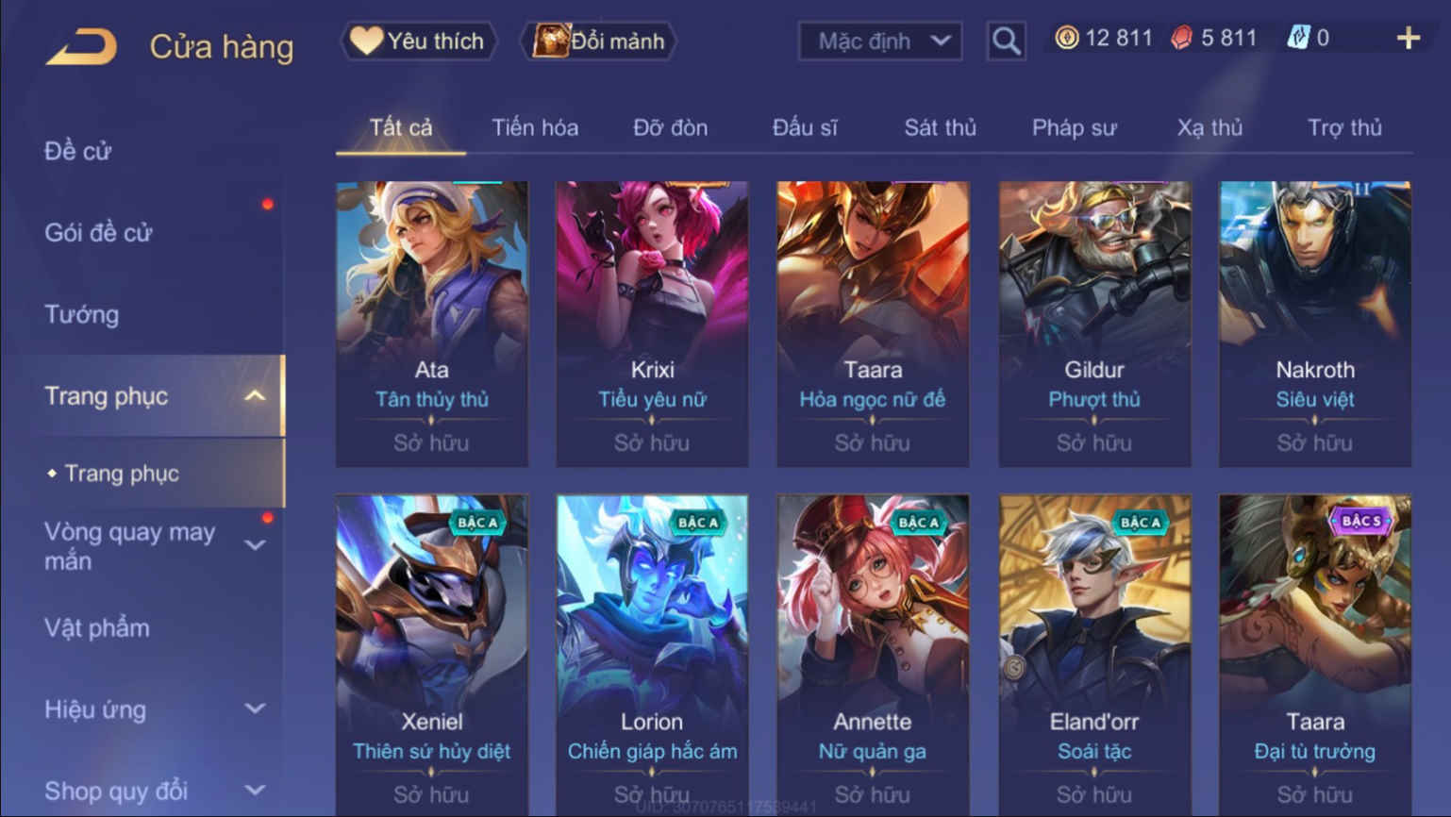Open Taara Đại tù trưởng skin card
Image resolution: width=1451 pixels, height=817 pixels.
pos(1315,654)
